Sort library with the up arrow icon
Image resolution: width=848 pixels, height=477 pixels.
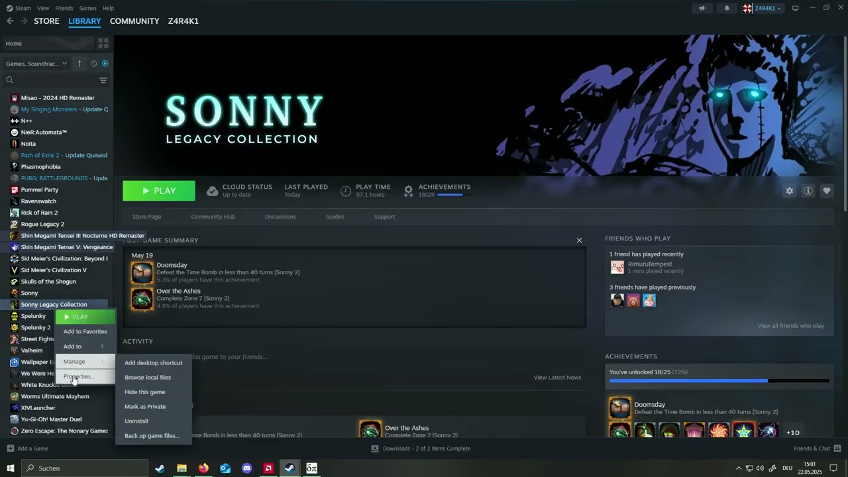[79, 64]
